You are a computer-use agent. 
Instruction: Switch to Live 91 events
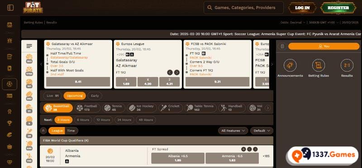pyautogui.click(x=52, y=96)
